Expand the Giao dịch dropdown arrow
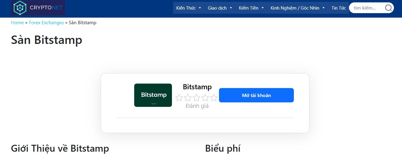 (x=231, y=8)
